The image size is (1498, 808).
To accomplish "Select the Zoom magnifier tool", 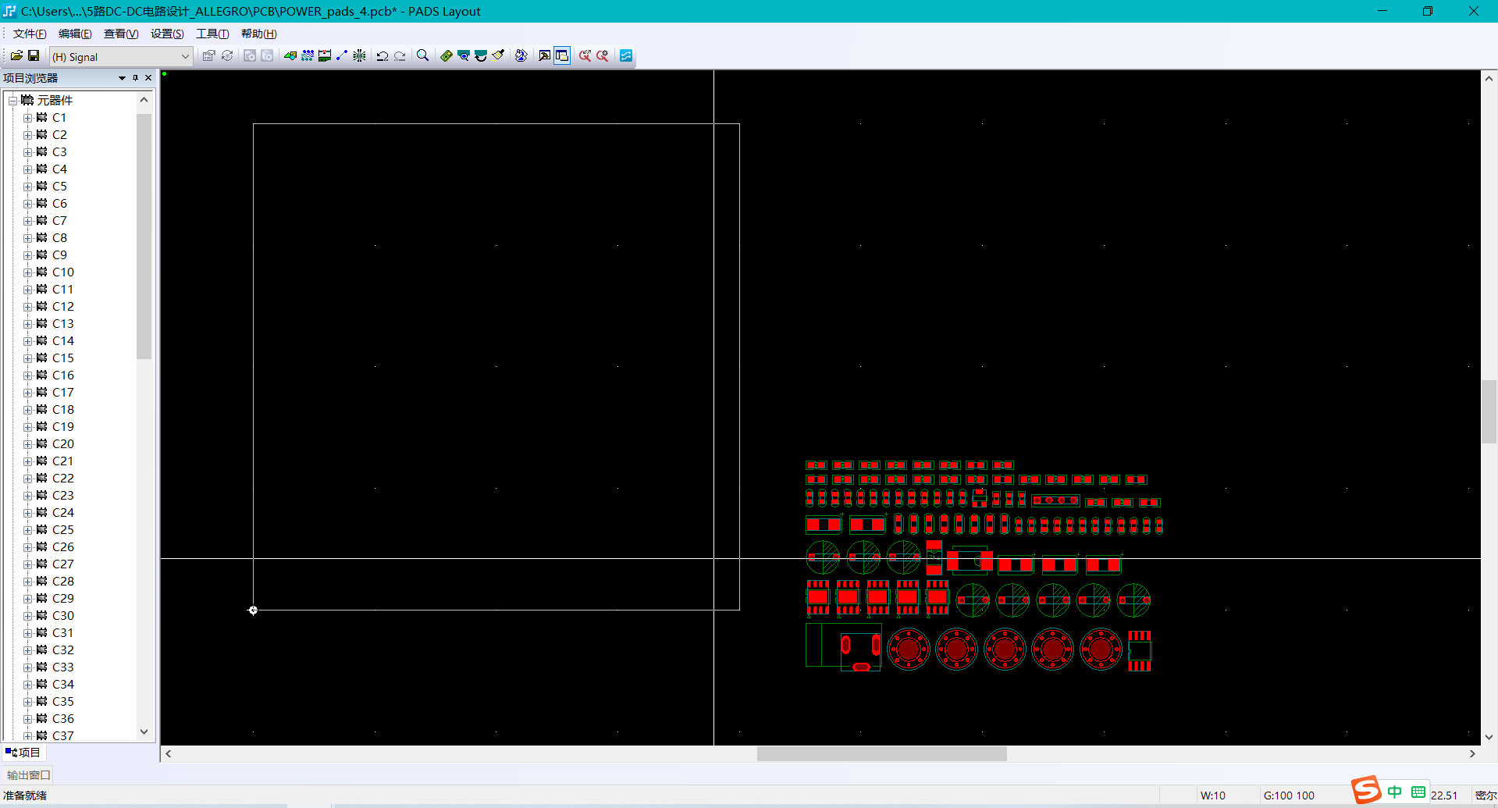I will coord(422,56).
